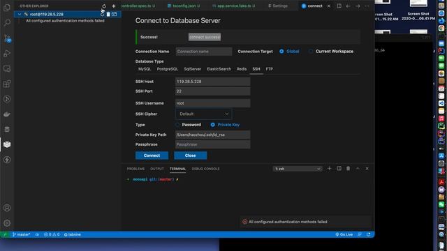Open the app.service.fake.ts editor tab
Image resolution: width=447 pixels, height=251 pixels.
pyautogui.click(x=234, y=6)
